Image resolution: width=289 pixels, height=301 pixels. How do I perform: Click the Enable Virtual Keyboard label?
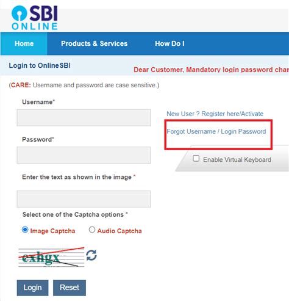(x=237, y=160)
